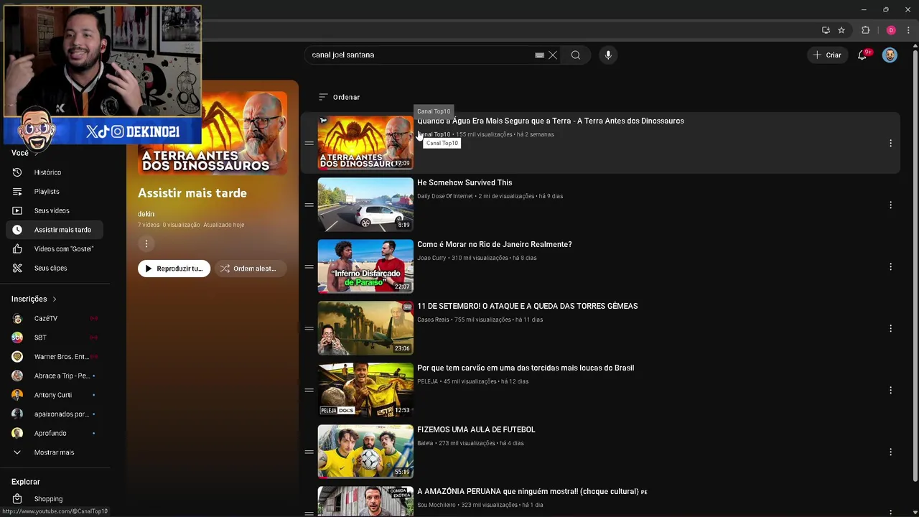Open options menu for Dinossauros video row
The image size is (919, 517).
pyautogui.click(x=890, y=144)
